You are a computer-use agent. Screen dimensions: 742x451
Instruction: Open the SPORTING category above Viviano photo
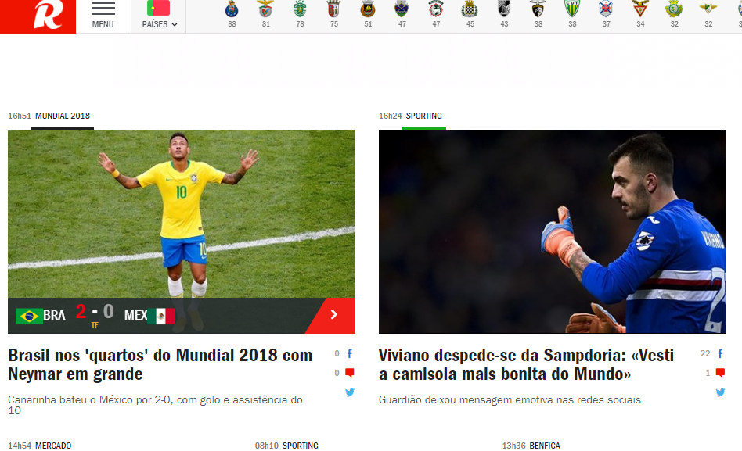coord(424,116)
